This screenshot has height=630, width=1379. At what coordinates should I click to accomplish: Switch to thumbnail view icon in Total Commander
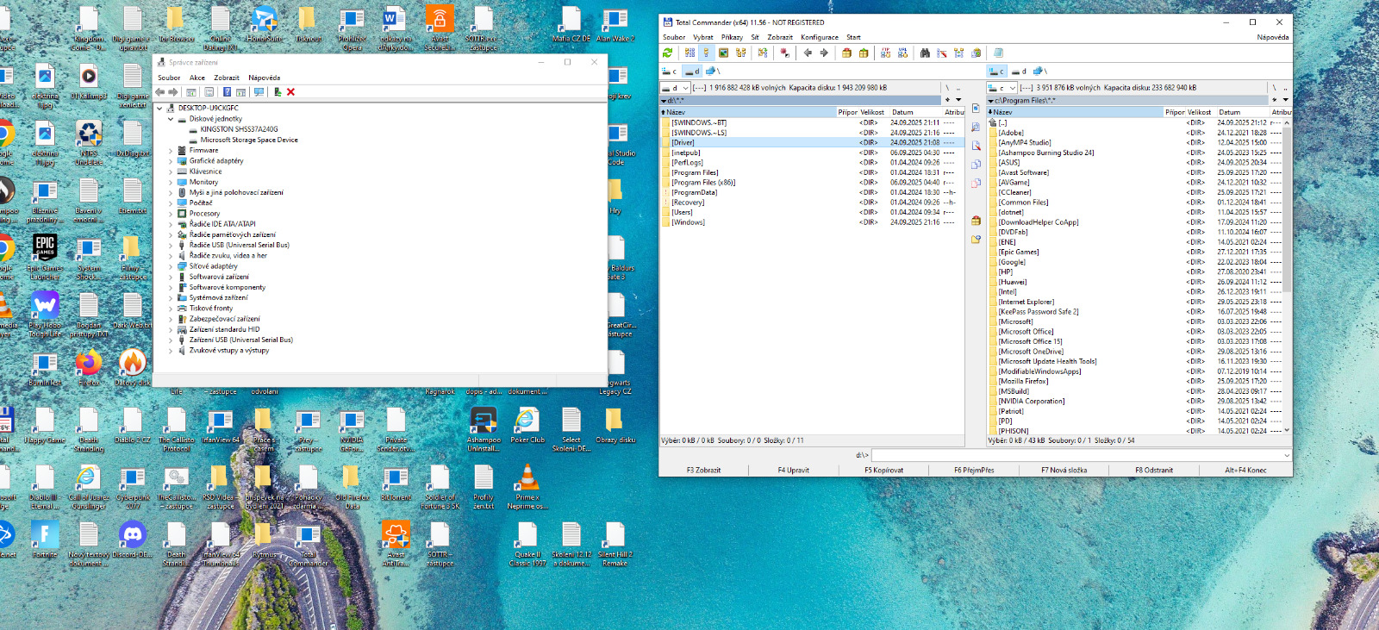724,53
